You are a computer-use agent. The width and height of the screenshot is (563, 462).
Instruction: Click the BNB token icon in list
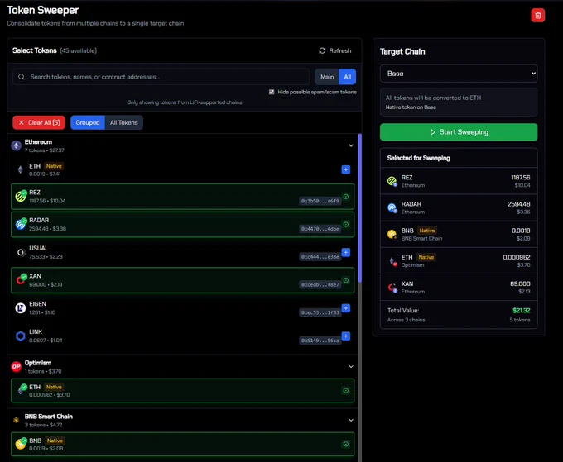click(x=21, y=444)
